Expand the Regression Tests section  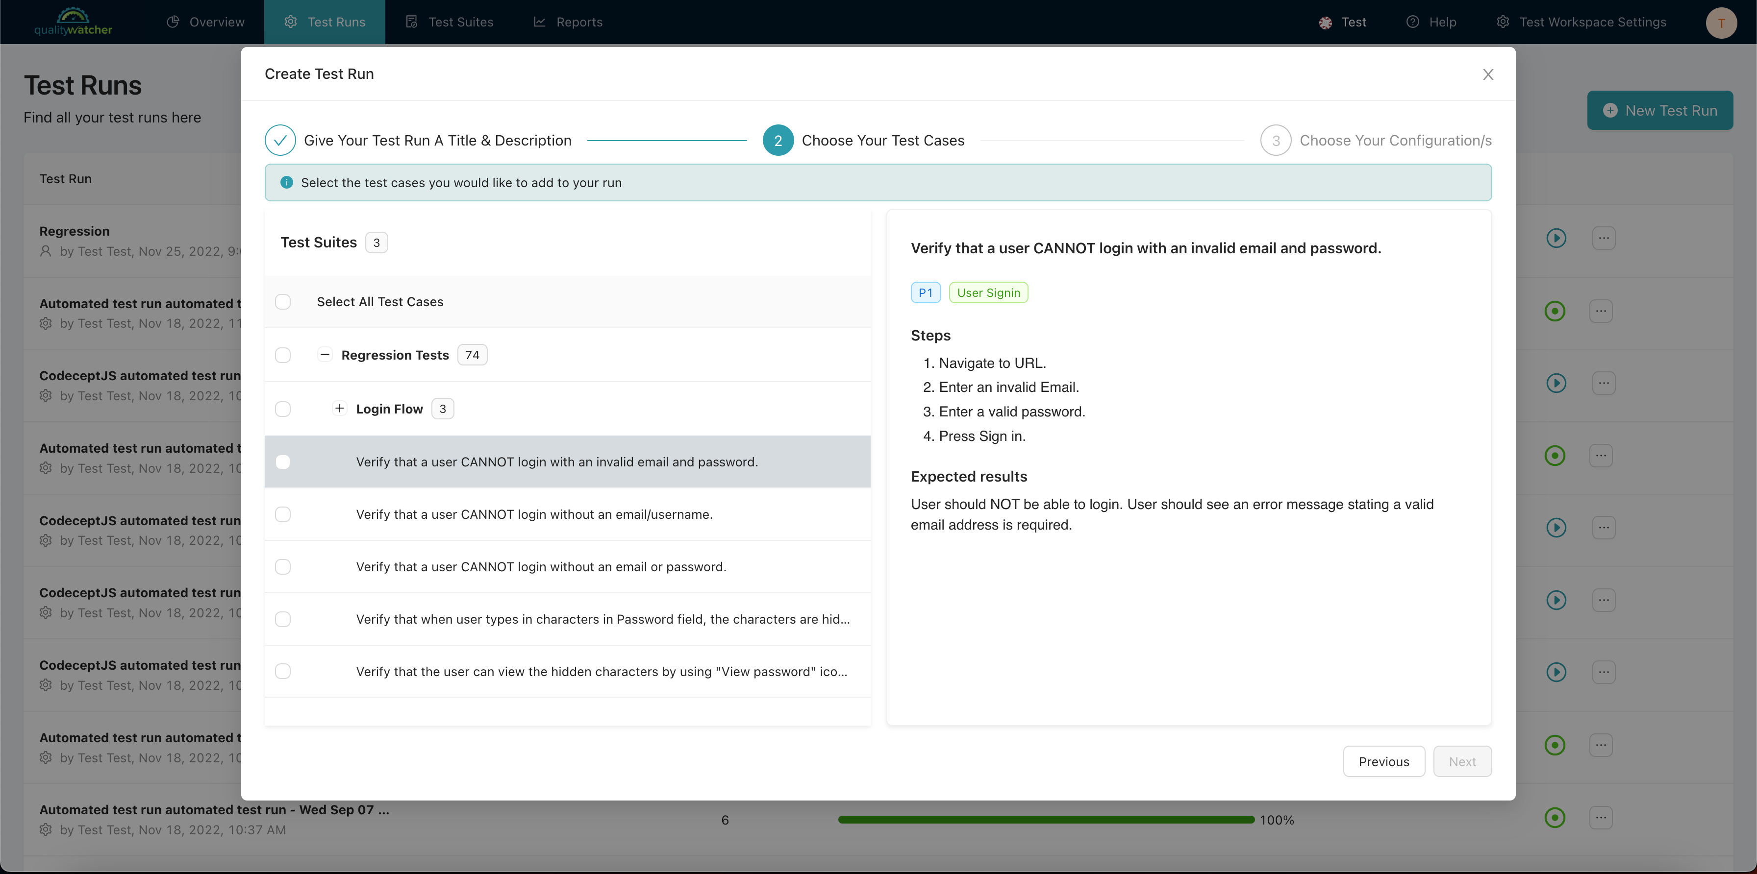click(324, 355)
